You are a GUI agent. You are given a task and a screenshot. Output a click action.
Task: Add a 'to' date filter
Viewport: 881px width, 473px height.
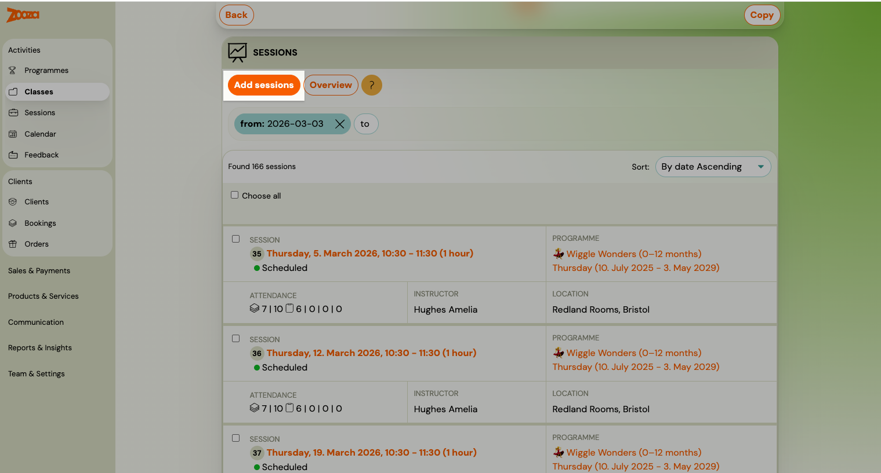pos(365,124)
